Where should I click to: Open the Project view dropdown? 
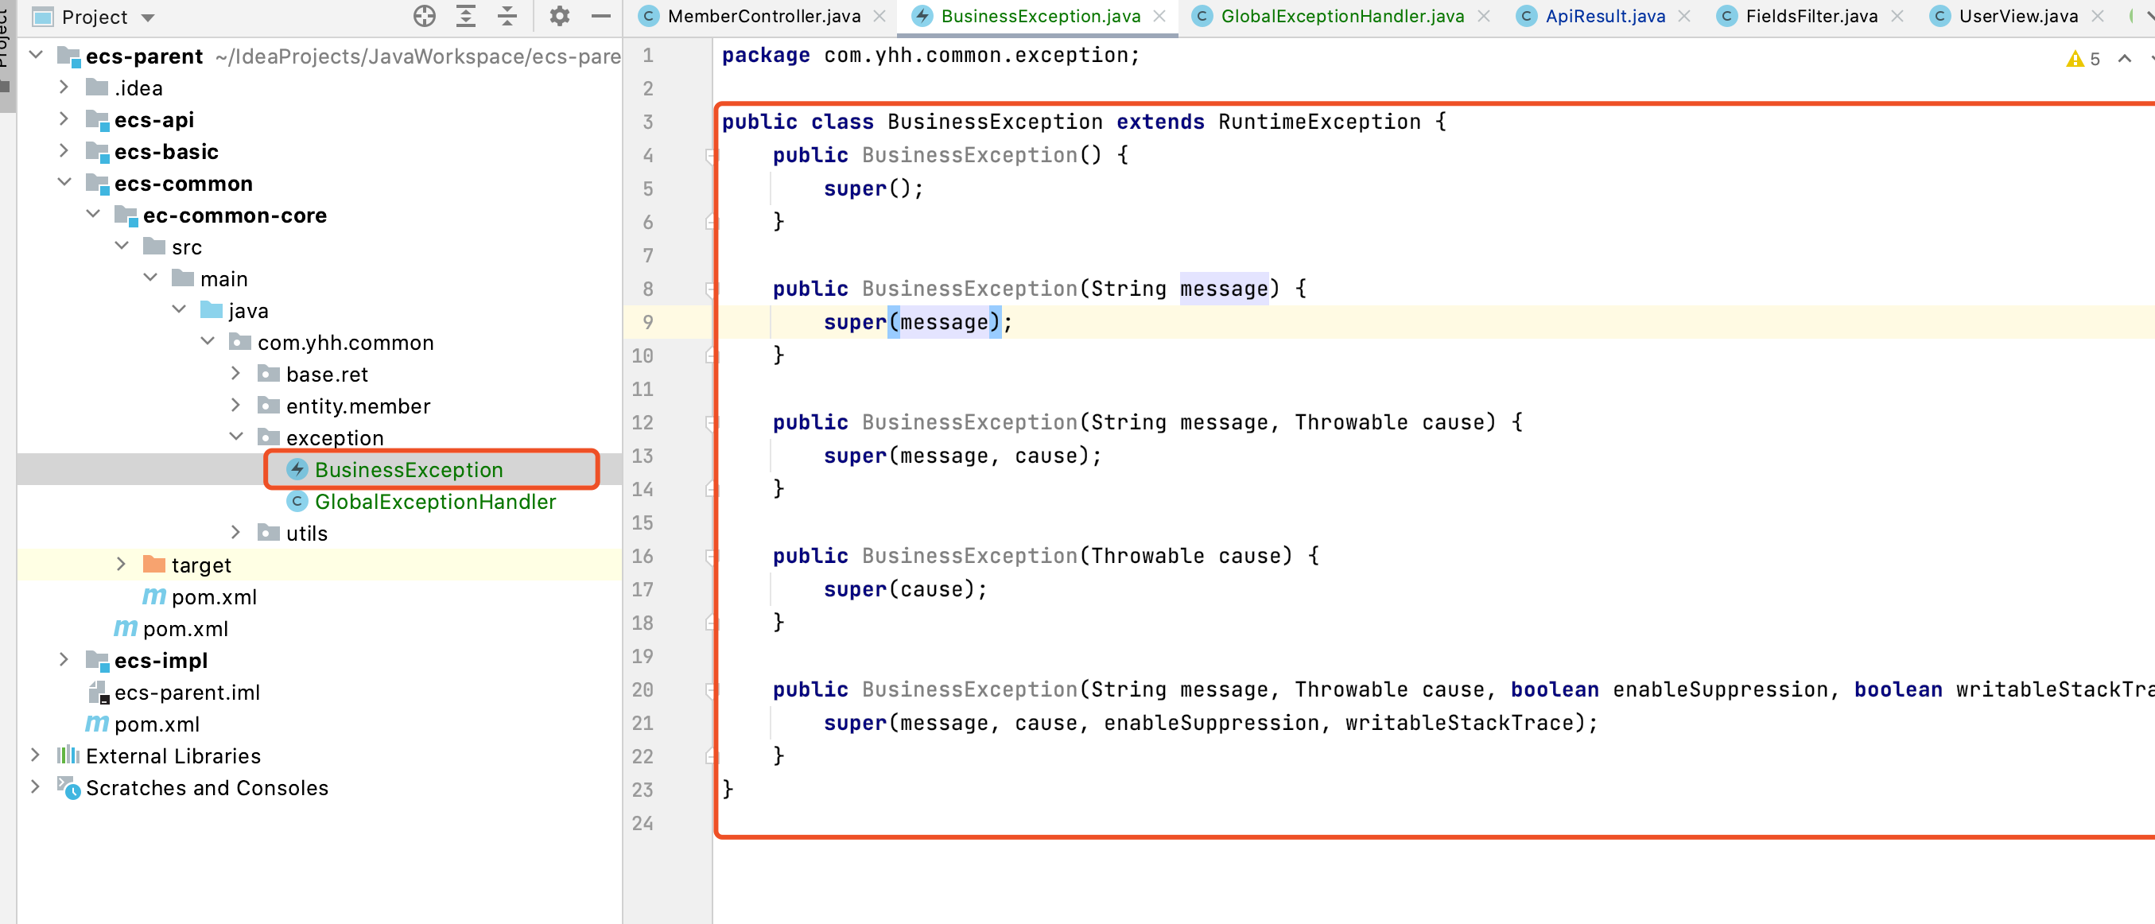[148, 17]
